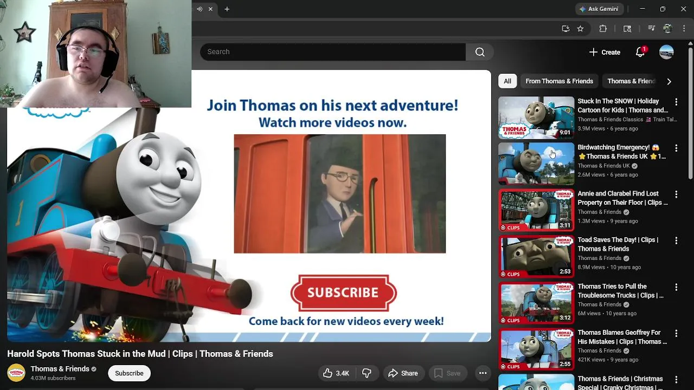Open the YouTube notifications bell
694x390 pixels.
pos(640,52)
